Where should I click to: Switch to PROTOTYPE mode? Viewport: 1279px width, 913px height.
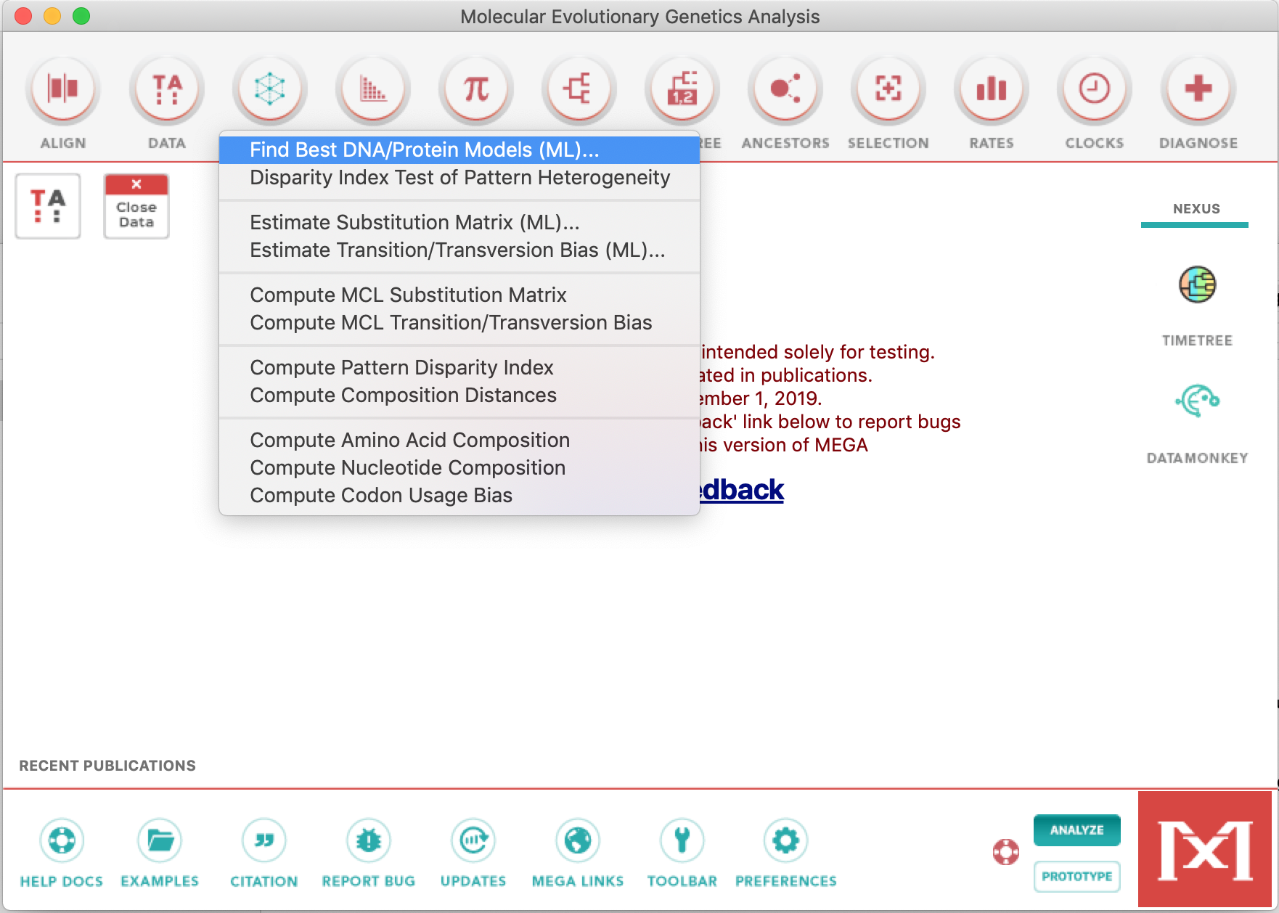(x=1077, y=876)
